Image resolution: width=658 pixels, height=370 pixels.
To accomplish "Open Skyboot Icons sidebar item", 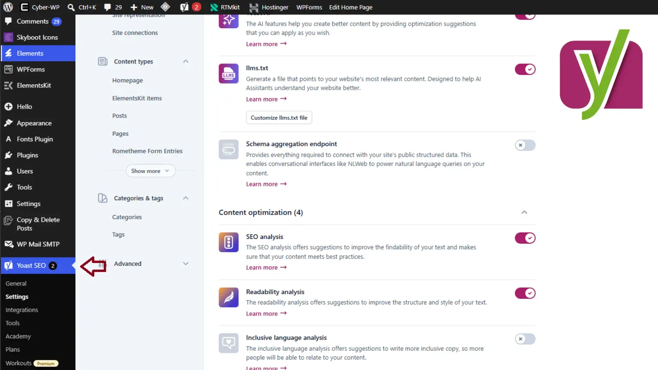I will pyautogui.click(x=38, y=37).
